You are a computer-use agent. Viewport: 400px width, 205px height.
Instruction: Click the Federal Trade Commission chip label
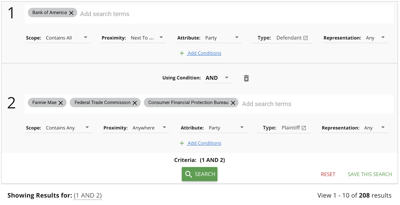pyautogui.click(x=102, y=103)
